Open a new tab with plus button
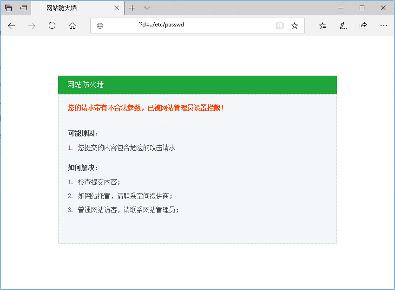This screenshot has height=290, width=395. point(132,8)
